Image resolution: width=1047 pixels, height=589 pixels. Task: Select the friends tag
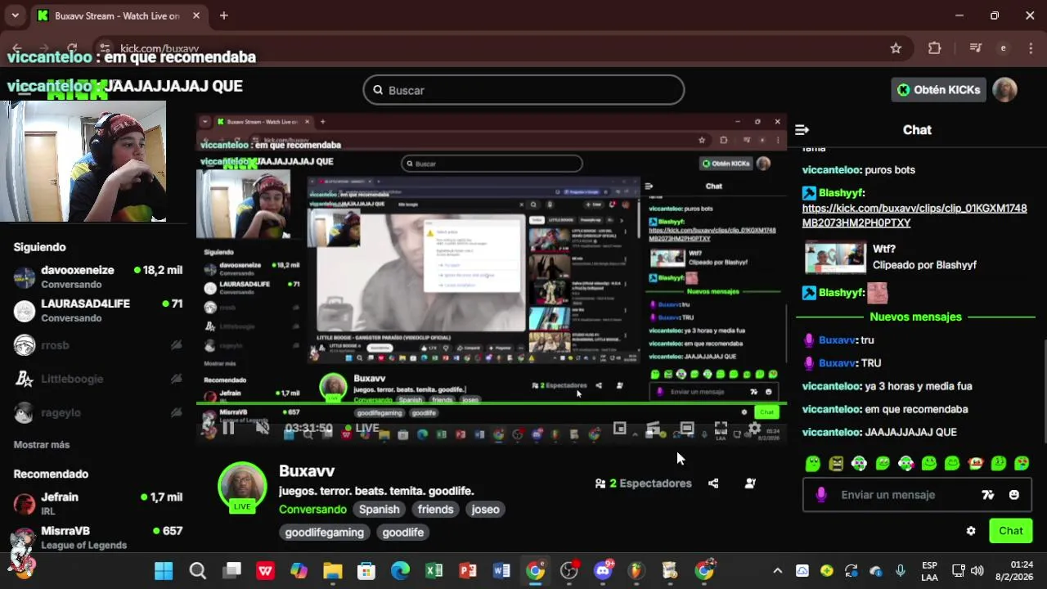(x=435, y=509)
